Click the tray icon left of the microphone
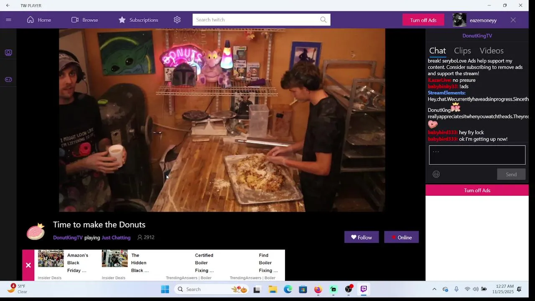 pyautogui.click(x=445, y=289)
